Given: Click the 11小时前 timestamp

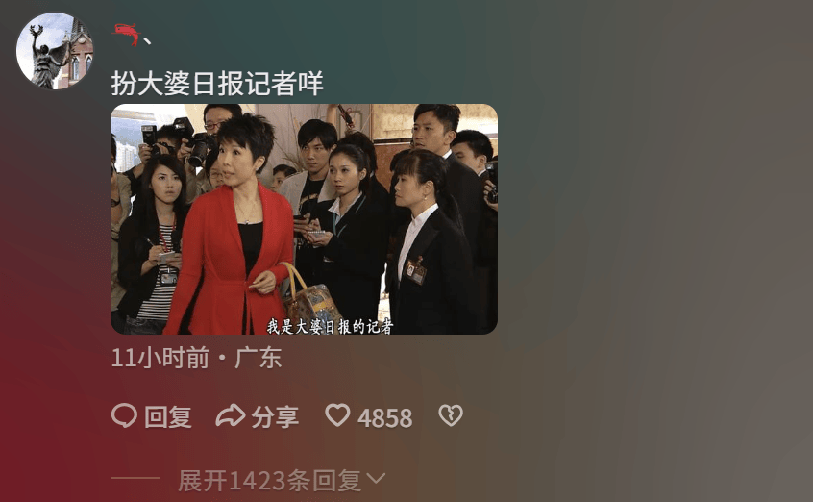Looking at the screenshot, I should click(x=160, y=358).
